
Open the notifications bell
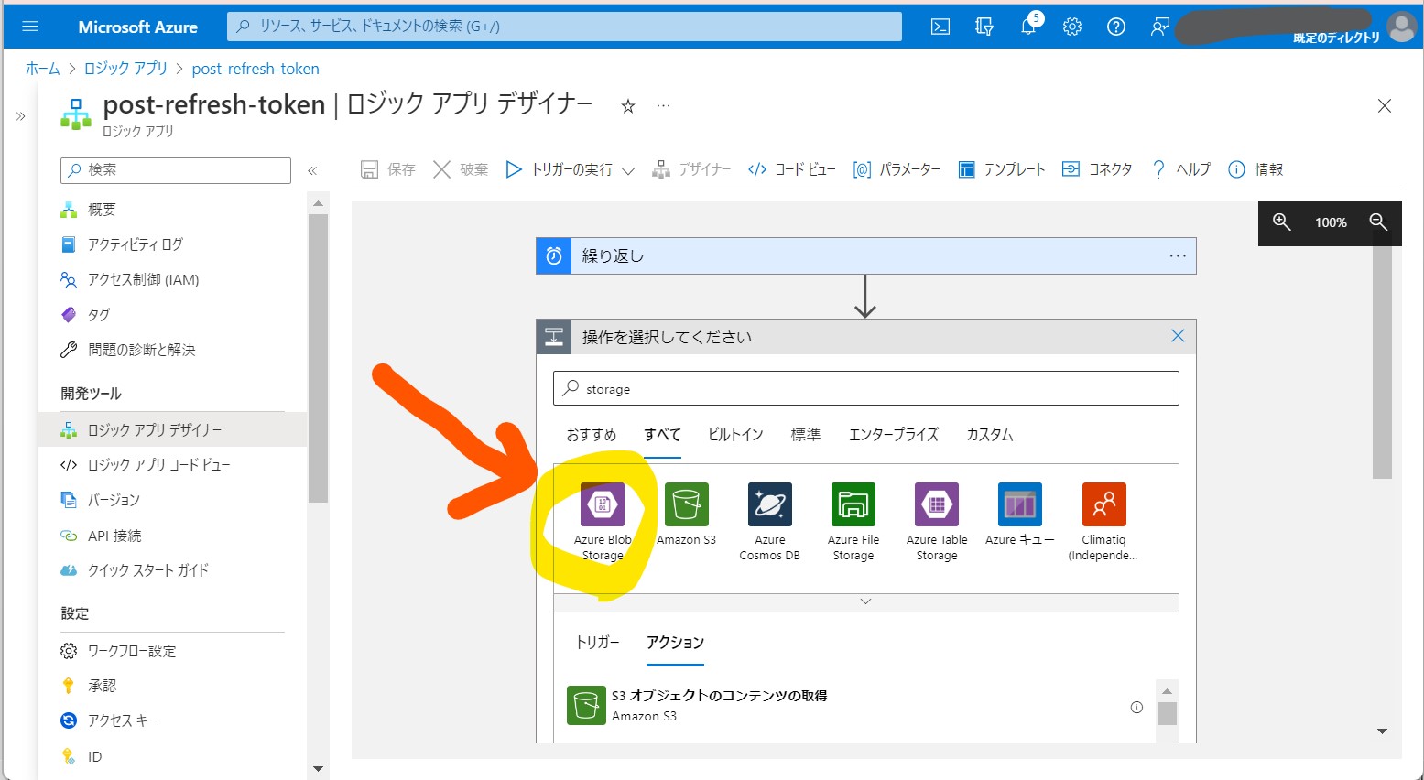pos(1028,27)
